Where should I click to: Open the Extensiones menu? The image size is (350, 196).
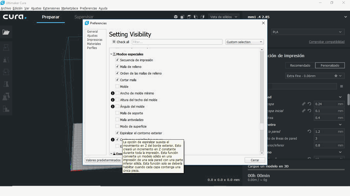point(51,8)
